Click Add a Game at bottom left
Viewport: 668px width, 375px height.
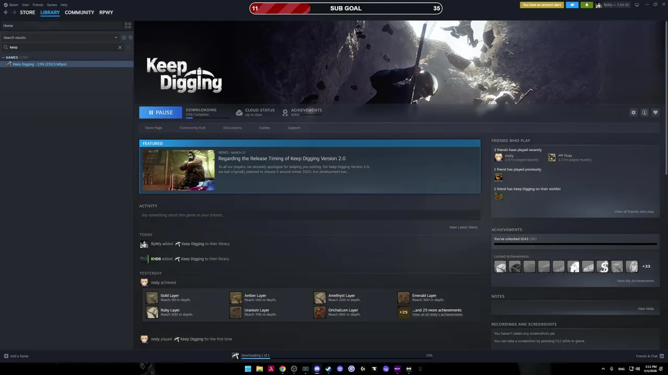tap(16, 356)
